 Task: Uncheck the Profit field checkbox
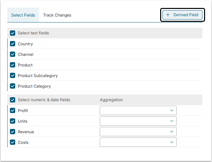pyautogui.click(x=13, y=111)
